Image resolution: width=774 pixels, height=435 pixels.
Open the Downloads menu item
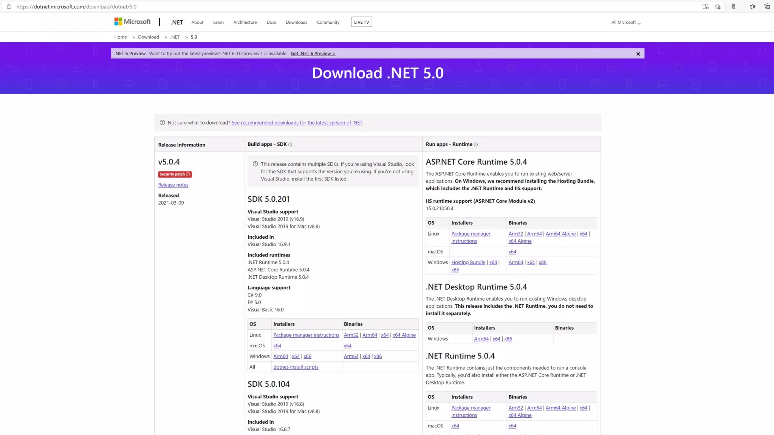click(296, 22)
